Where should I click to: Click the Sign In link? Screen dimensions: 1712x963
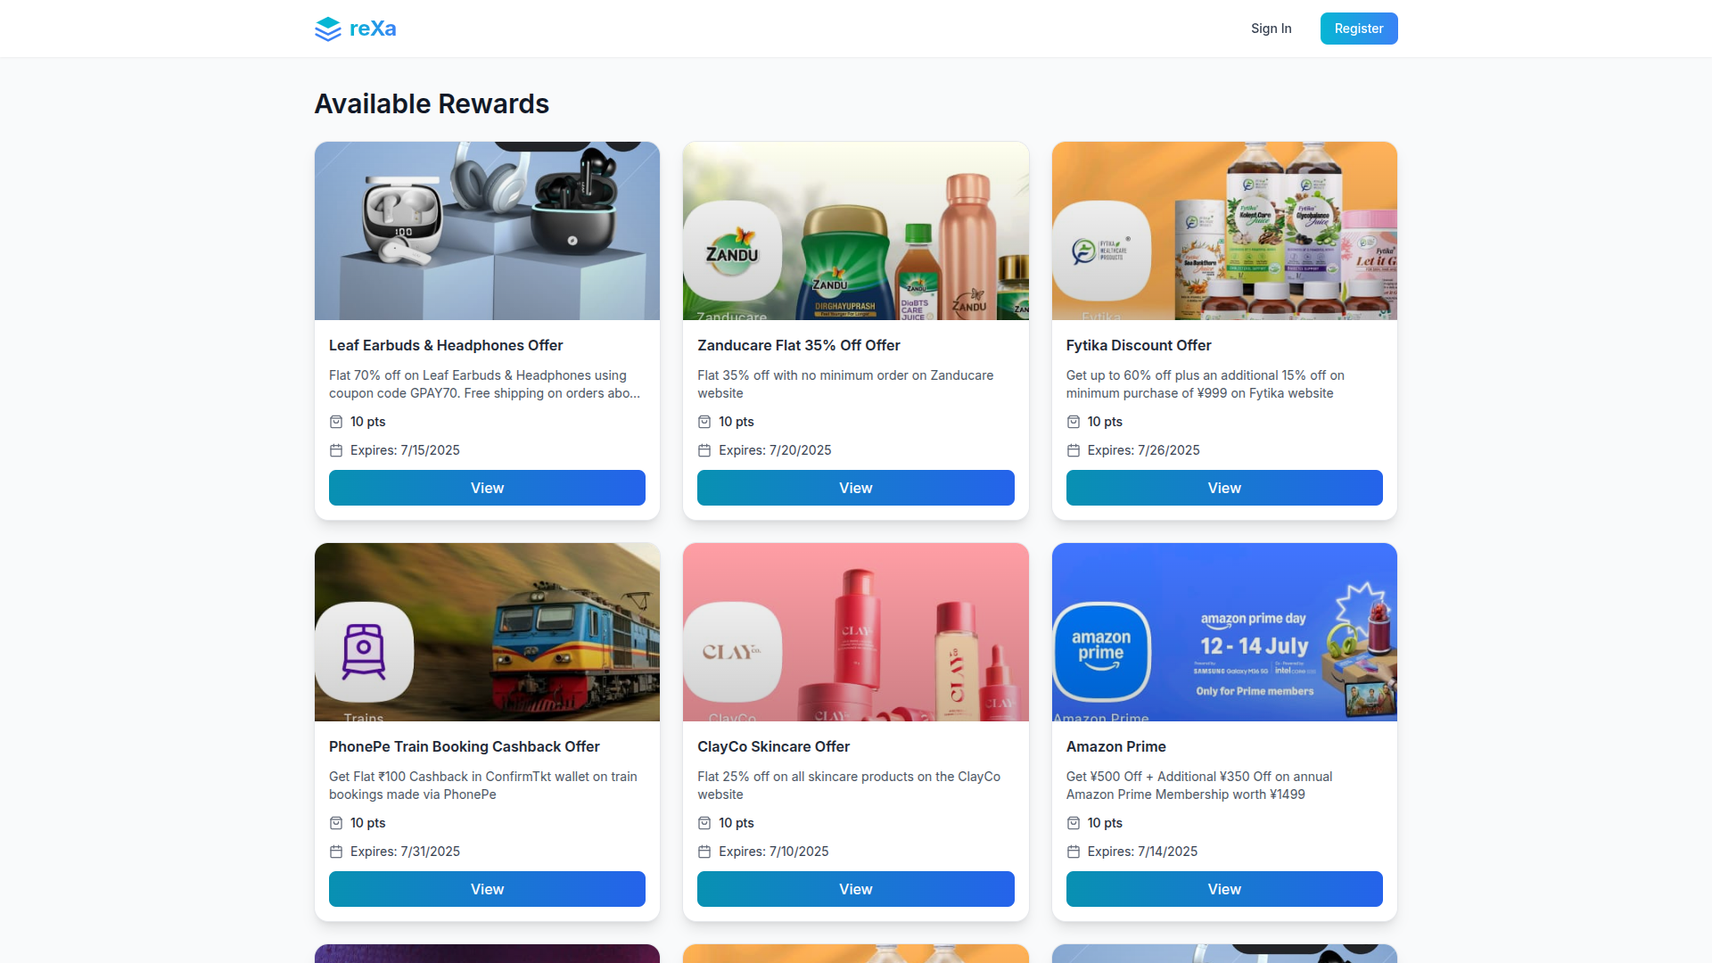(1271, 29)
